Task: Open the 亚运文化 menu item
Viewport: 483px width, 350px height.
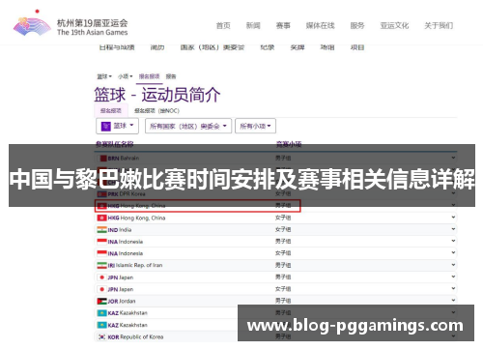Action: click(x=394, y=25)
